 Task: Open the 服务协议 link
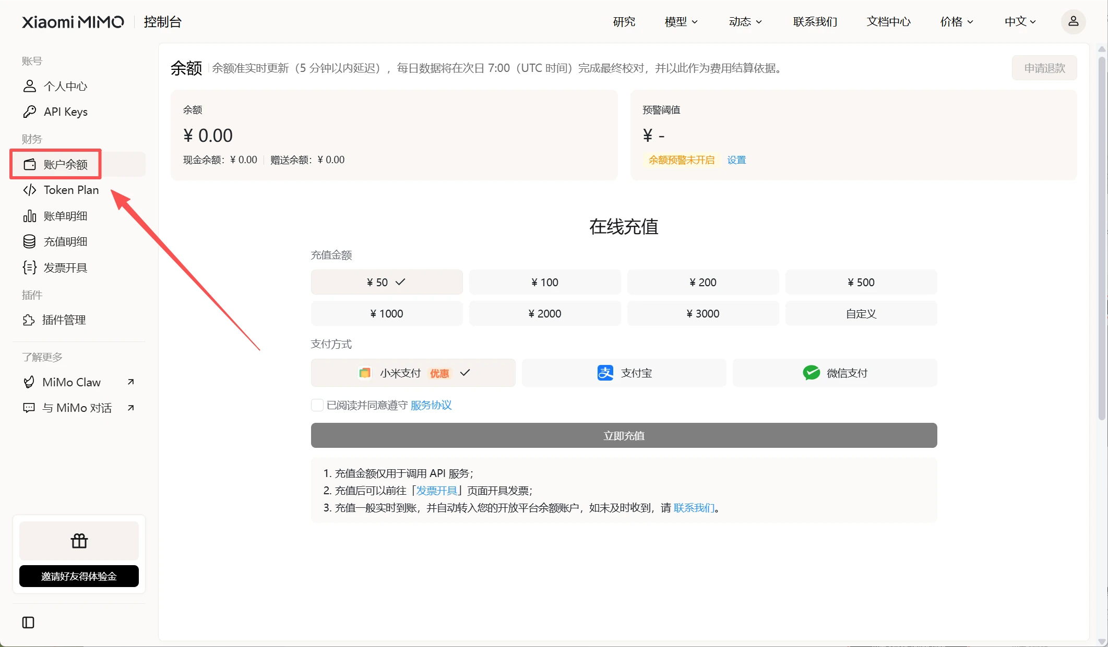click(431, 405)
